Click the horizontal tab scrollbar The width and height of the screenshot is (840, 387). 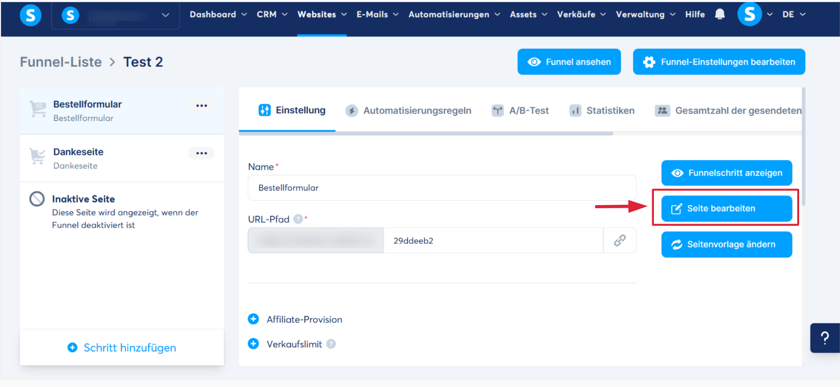click(426, 133)
